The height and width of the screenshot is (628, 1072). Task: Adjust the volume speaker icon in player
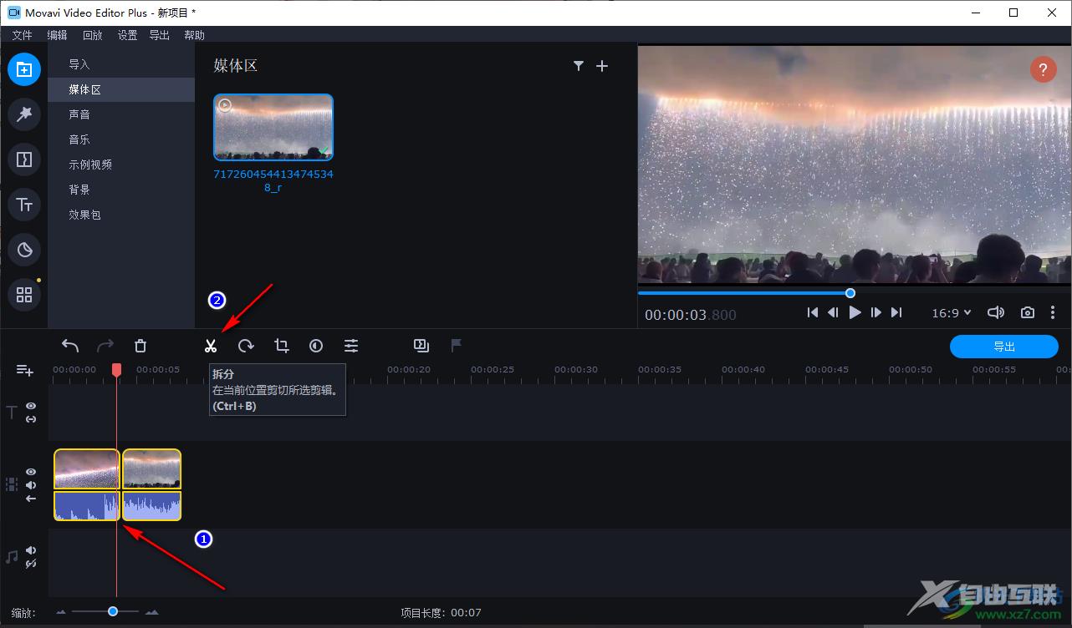click(x=995, y=312)
